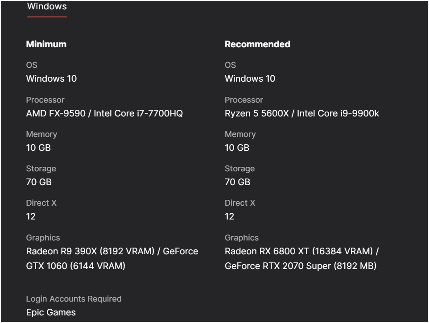
Task: Click Epic Games account text
Action: tap(51, 312)
